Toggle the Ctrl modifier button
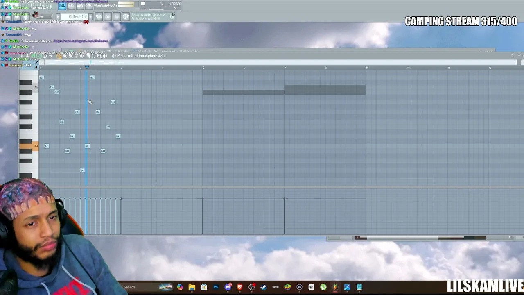Viewport: 524px width, 295px height. click(x=108, y=17)
